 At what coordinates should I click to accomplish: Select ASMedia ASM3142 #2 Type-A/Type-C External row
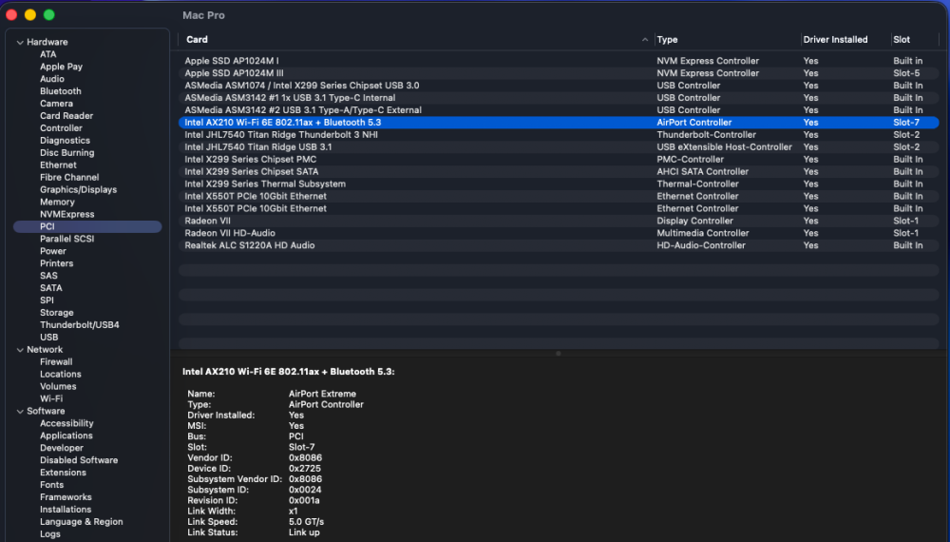(559, 110)
